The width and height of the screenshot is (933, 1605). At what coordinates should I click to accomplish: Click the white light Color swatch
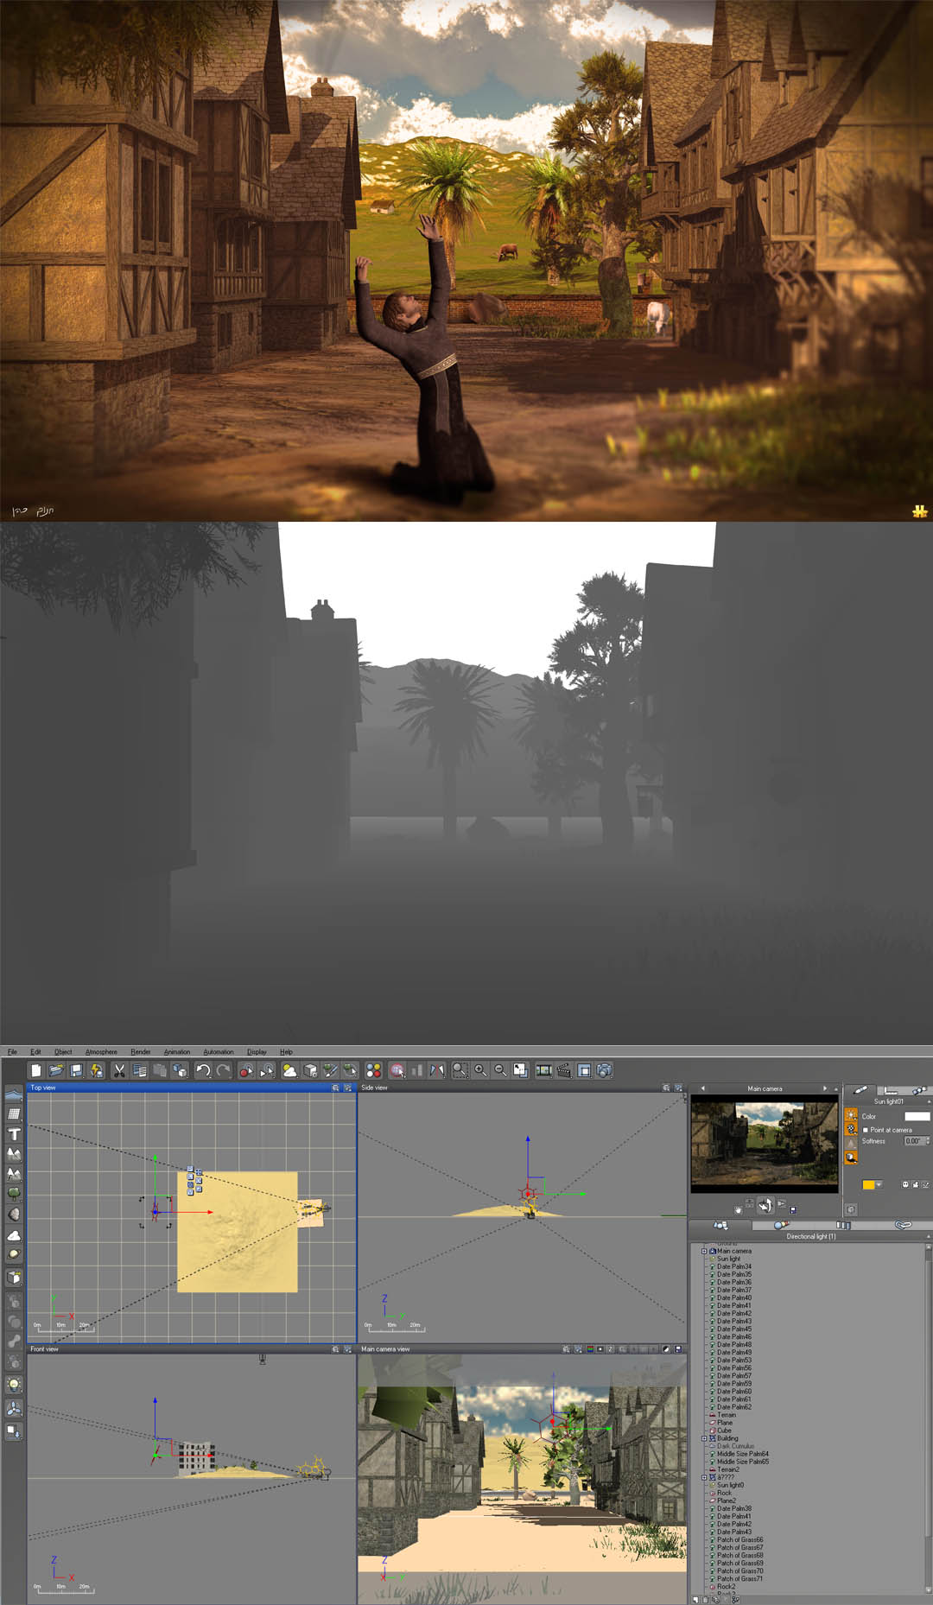pos(917,1116)
